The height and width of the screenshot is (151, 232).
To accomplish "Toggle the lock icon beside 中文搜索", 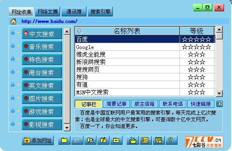I will click(13, 33).
